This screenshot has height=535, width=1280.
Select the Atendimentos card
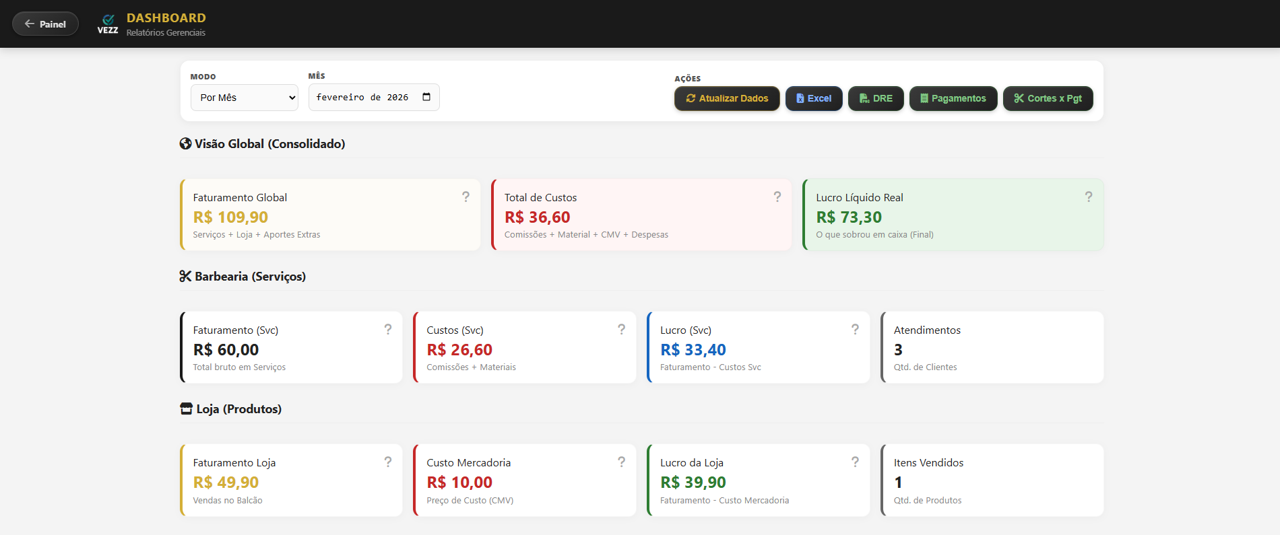point(992,347)
